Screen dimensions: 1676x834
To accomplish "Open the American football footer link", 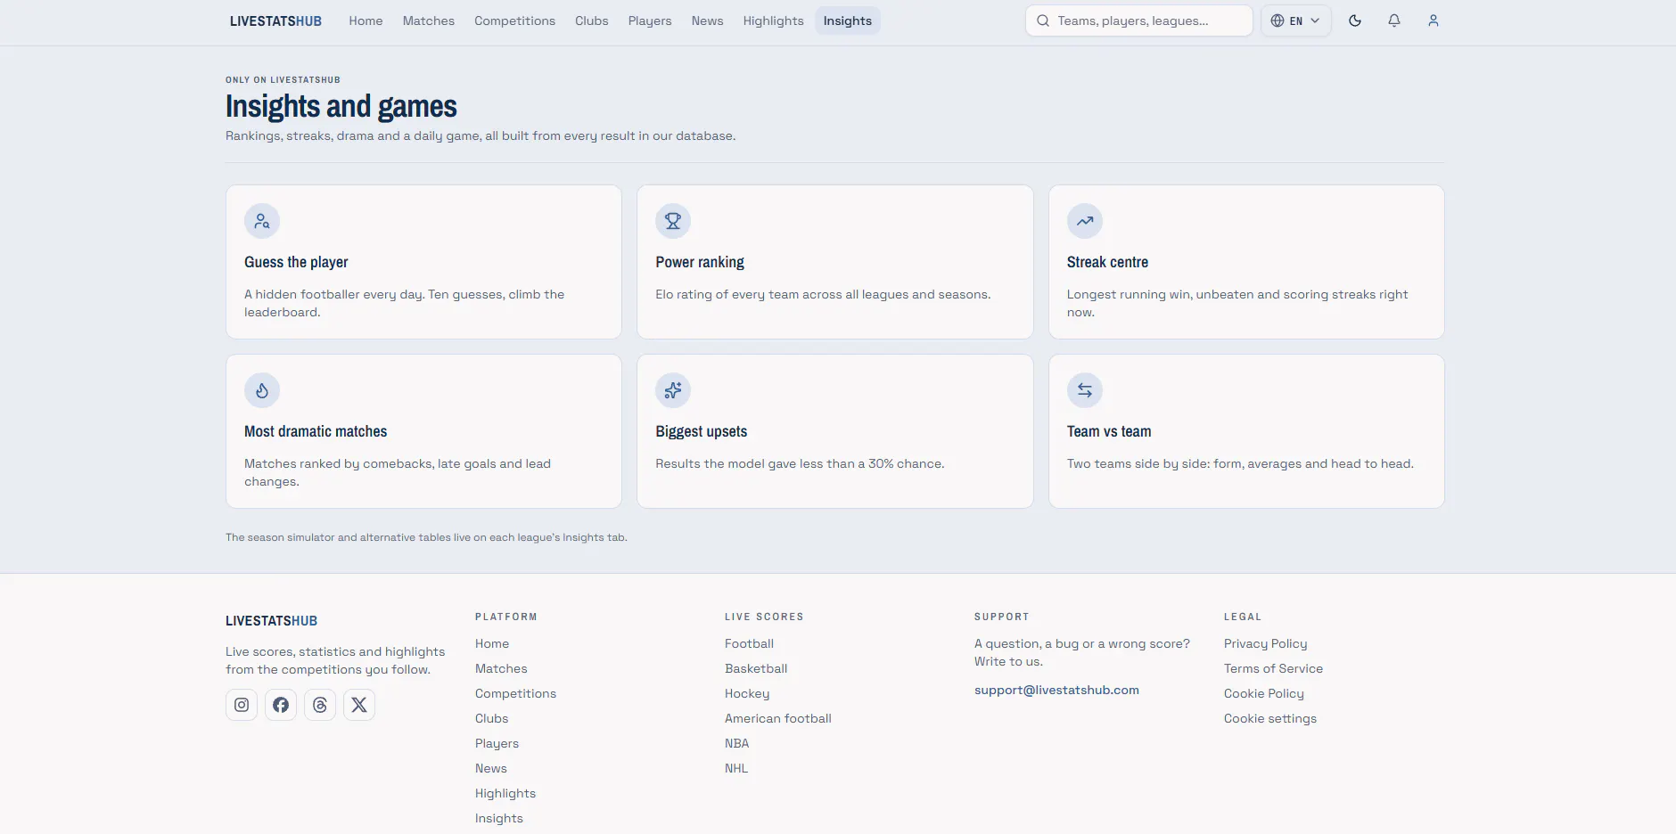I will tap(777, 718).
